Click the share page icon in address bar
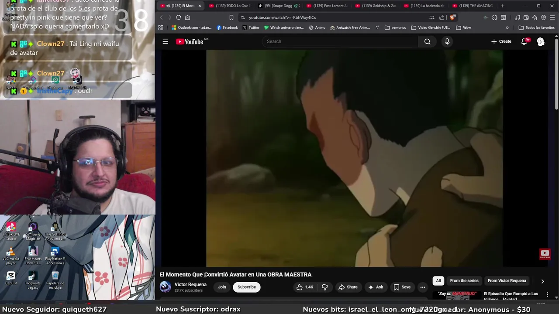559x314 pixels. click(x=442, y=17)
